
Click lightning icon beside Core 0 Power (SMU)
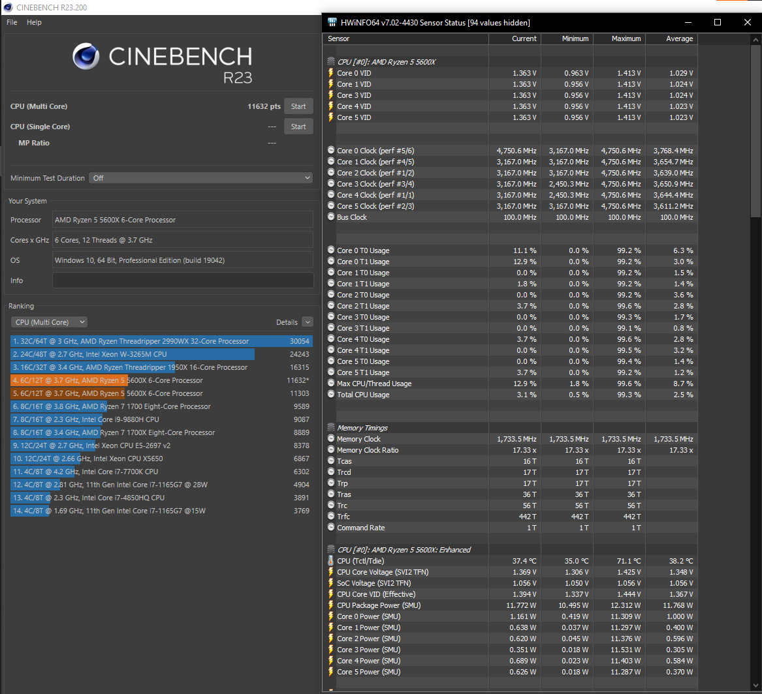[x=331, y=616]
